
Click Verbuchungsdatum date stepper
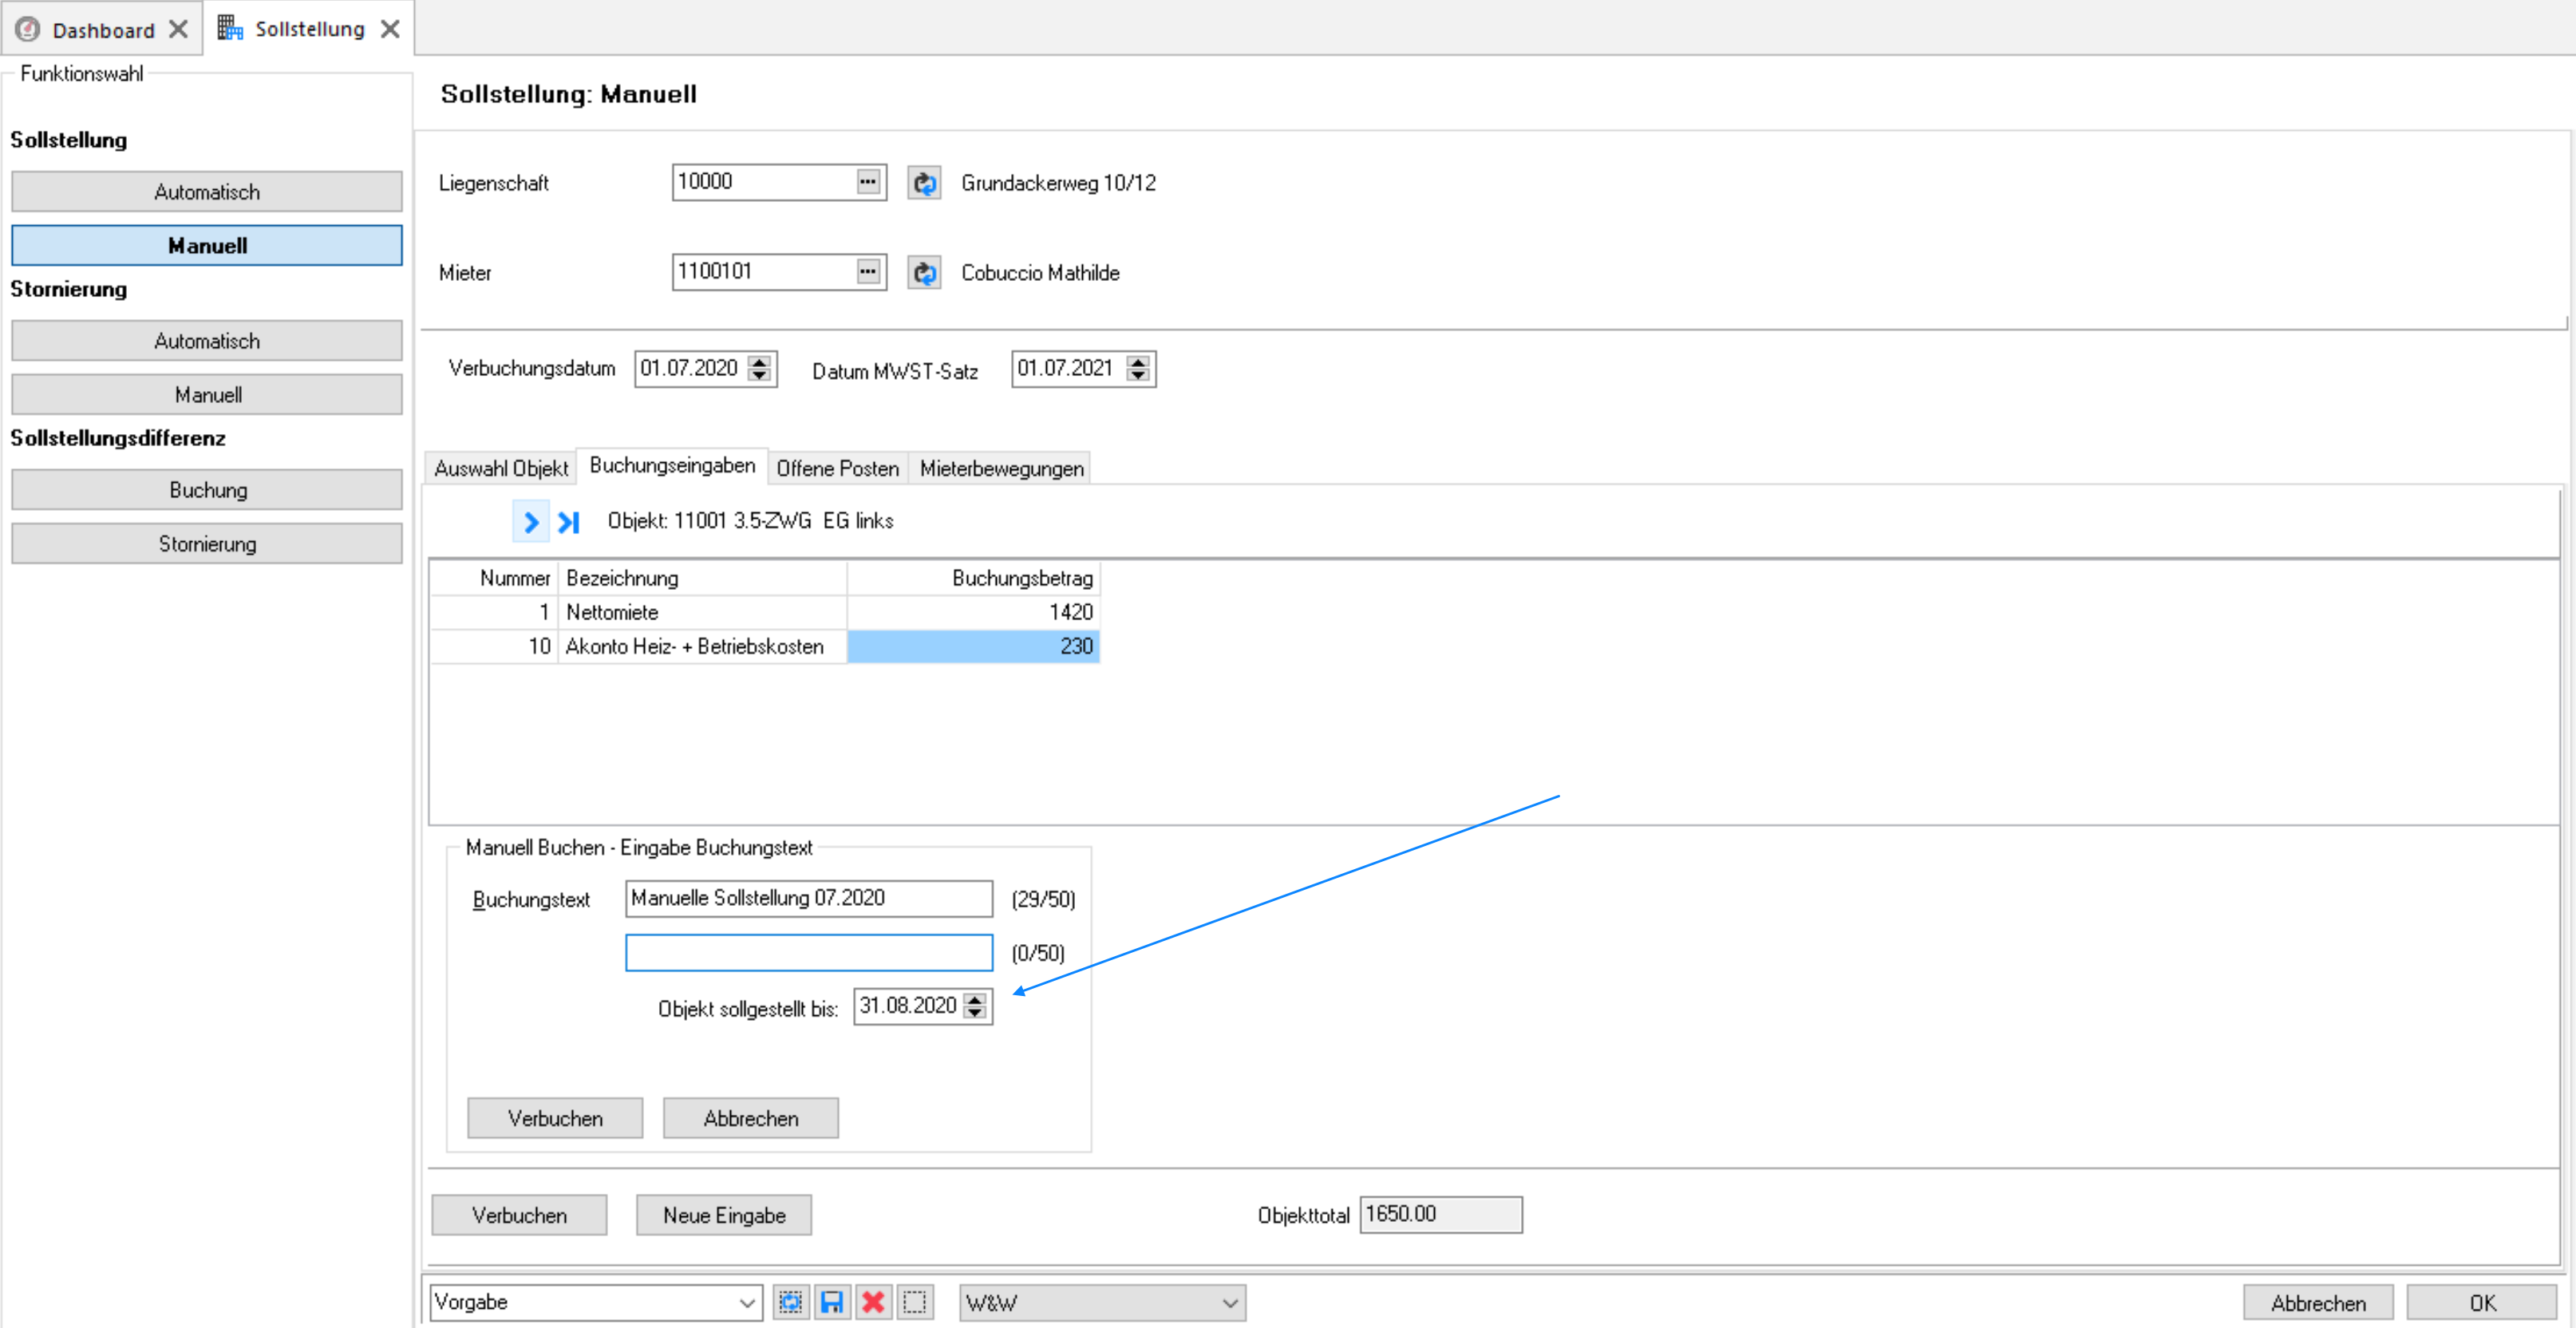point(760,368)
